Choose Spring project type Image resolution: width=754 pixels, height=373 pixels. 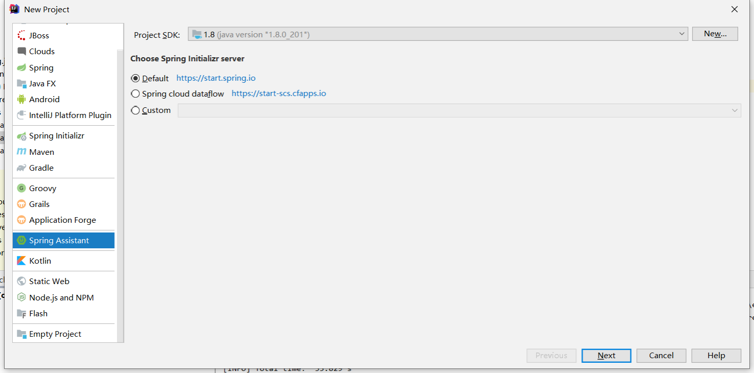tap(63, 68)
